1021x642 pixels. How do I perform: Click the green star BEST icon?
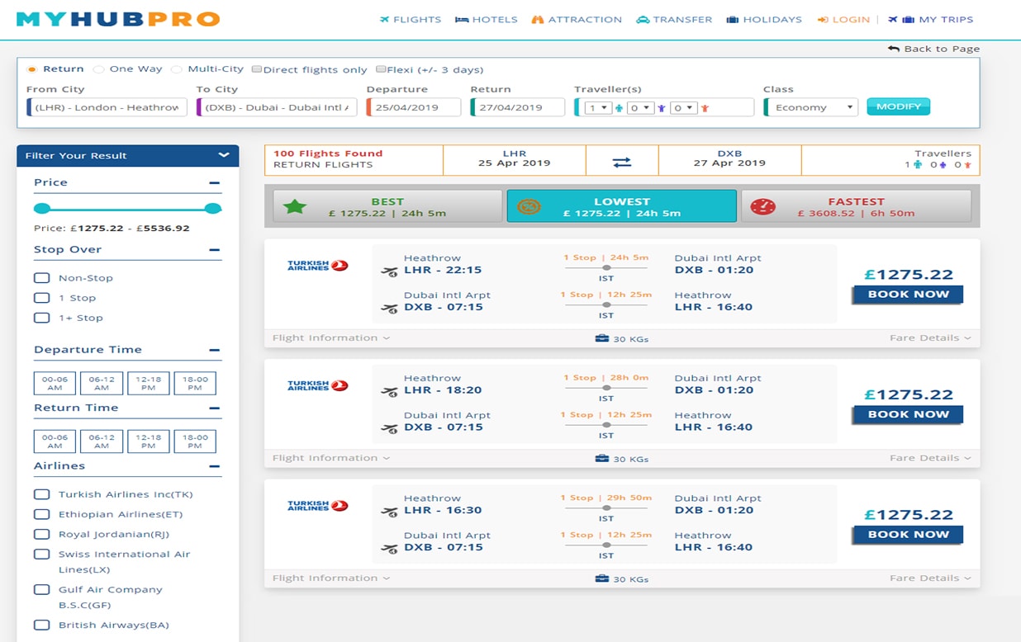295,206
